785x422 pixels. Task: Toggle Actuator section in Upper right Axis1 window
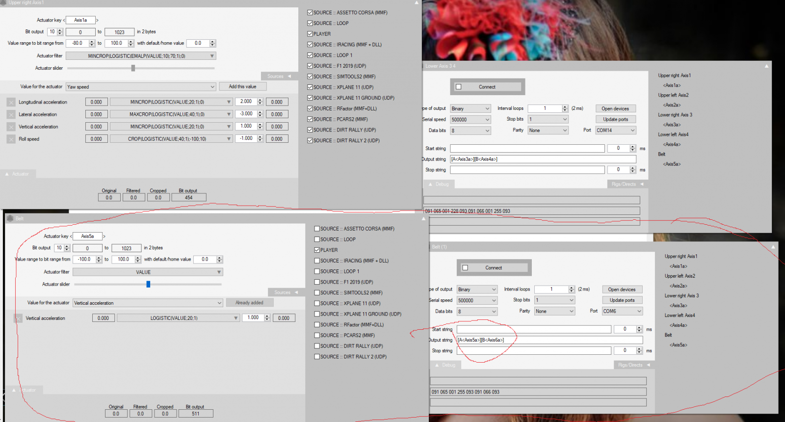point(18,174)
